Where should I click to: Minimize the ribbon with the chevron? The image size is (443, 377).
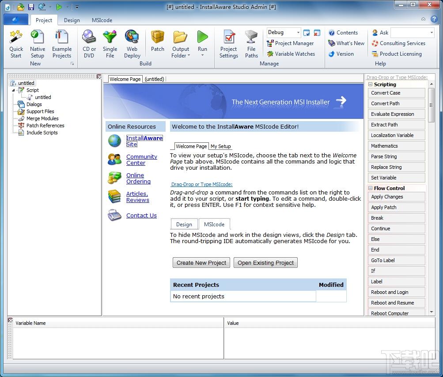tap(423, 19)
